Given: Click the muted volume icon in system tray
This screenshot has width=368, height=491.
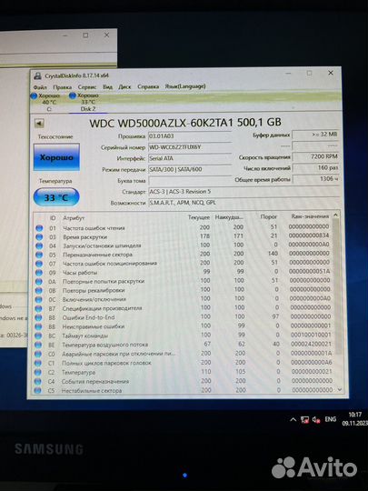Looking at the screenshot, I should (316, 419).
